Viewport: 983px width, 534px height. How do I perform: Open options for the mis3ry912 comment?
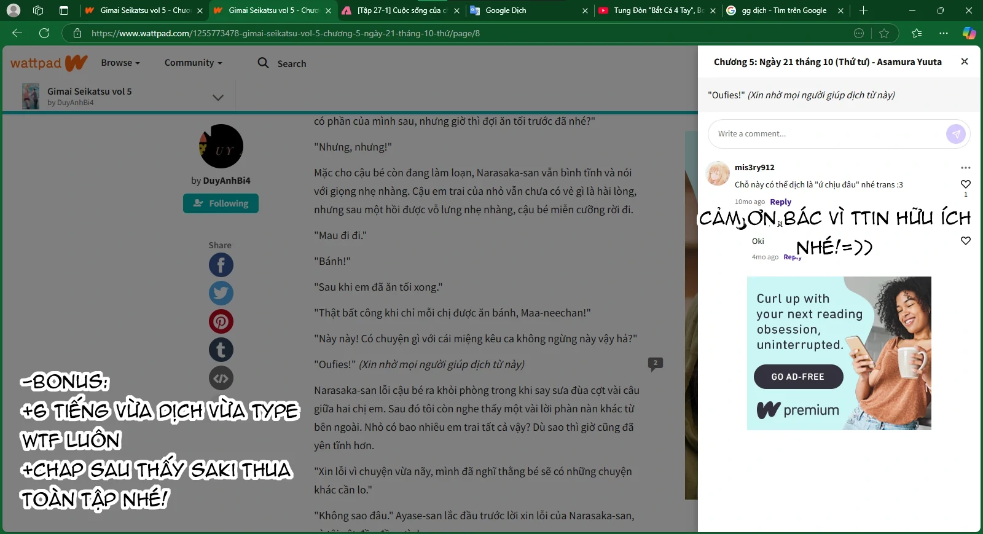[966, 168]
